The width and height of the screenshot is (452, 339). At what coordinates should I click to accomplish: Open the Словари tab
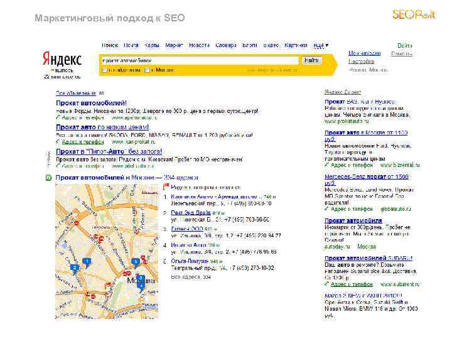226,45
